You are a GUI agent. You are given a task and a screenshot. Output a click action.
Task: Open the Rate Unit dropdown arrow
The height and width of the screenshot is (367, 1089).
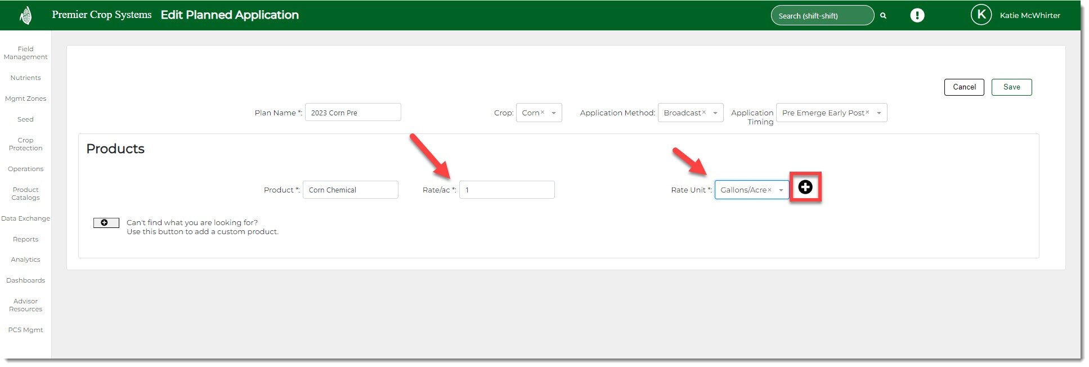coord(781,190)
